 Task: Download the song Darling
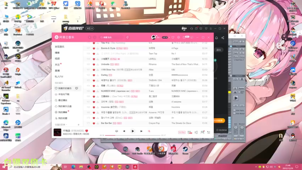click(x=98, y=75)
